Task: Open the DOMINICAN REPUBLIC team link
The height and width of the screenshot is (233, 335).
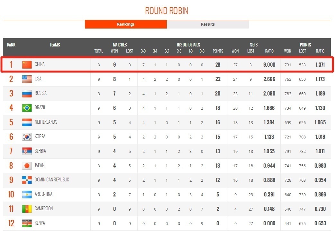Action: click(52, 180)
